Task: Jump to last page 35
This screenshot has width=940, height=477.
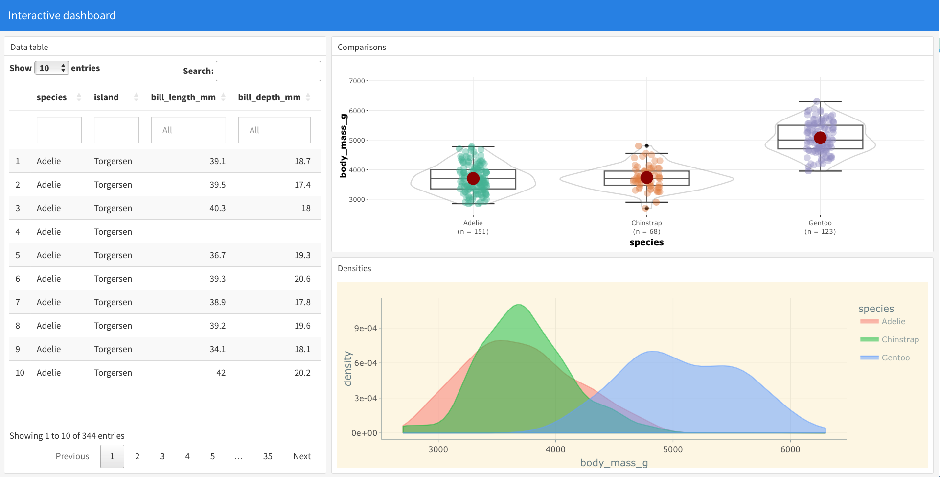Action: click(x=268, y=456)
